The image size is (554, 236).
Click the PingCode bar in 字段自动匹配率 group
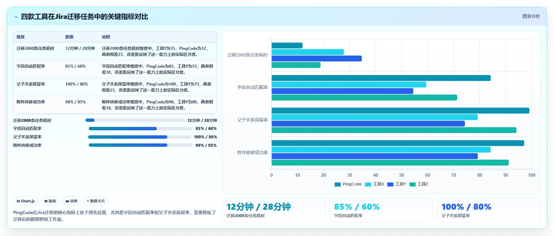381,78
